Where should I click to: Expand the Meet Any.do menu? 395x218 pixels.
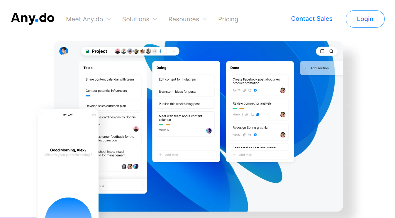(x=88, y=19)
